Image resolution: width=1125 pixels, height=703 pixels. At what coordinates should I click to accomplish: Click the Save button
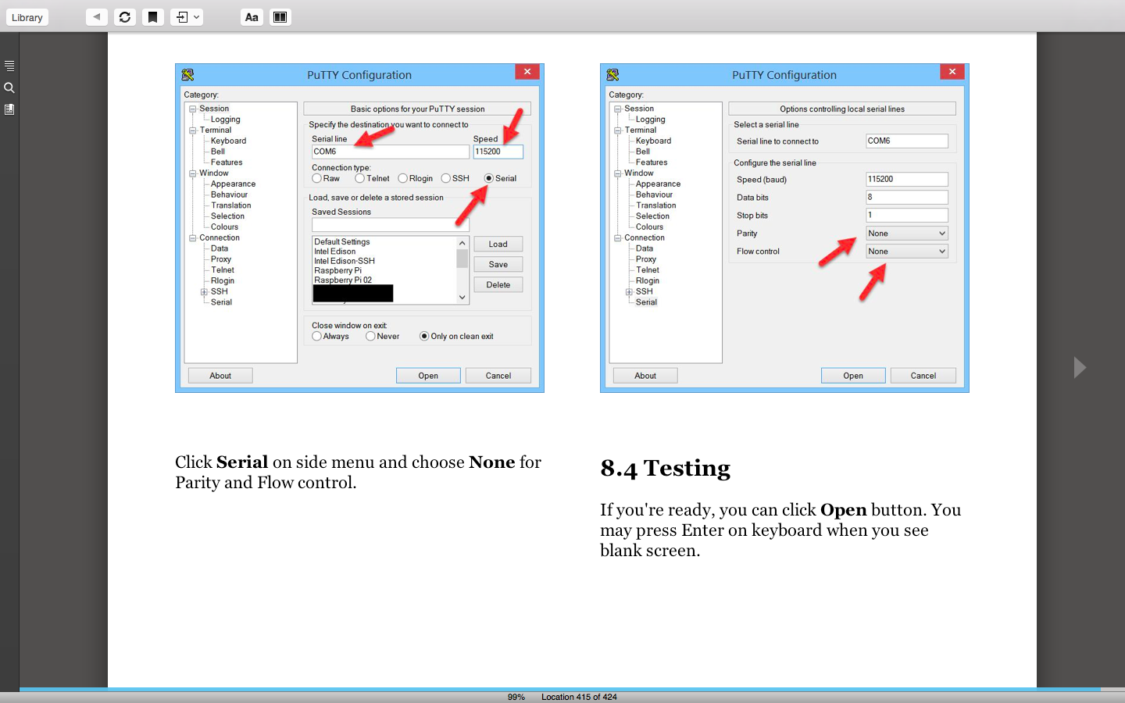[498, 265]
